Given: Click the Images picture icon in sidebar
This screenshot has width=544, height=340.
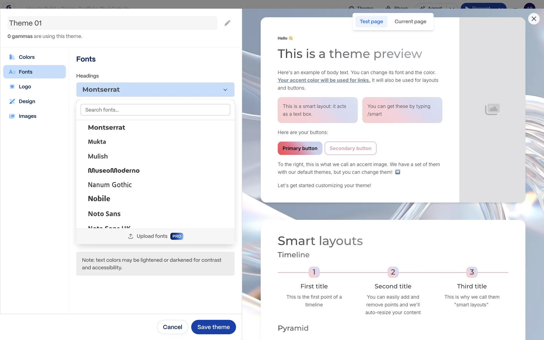Looking at the screenshot, I should (12, 116).
